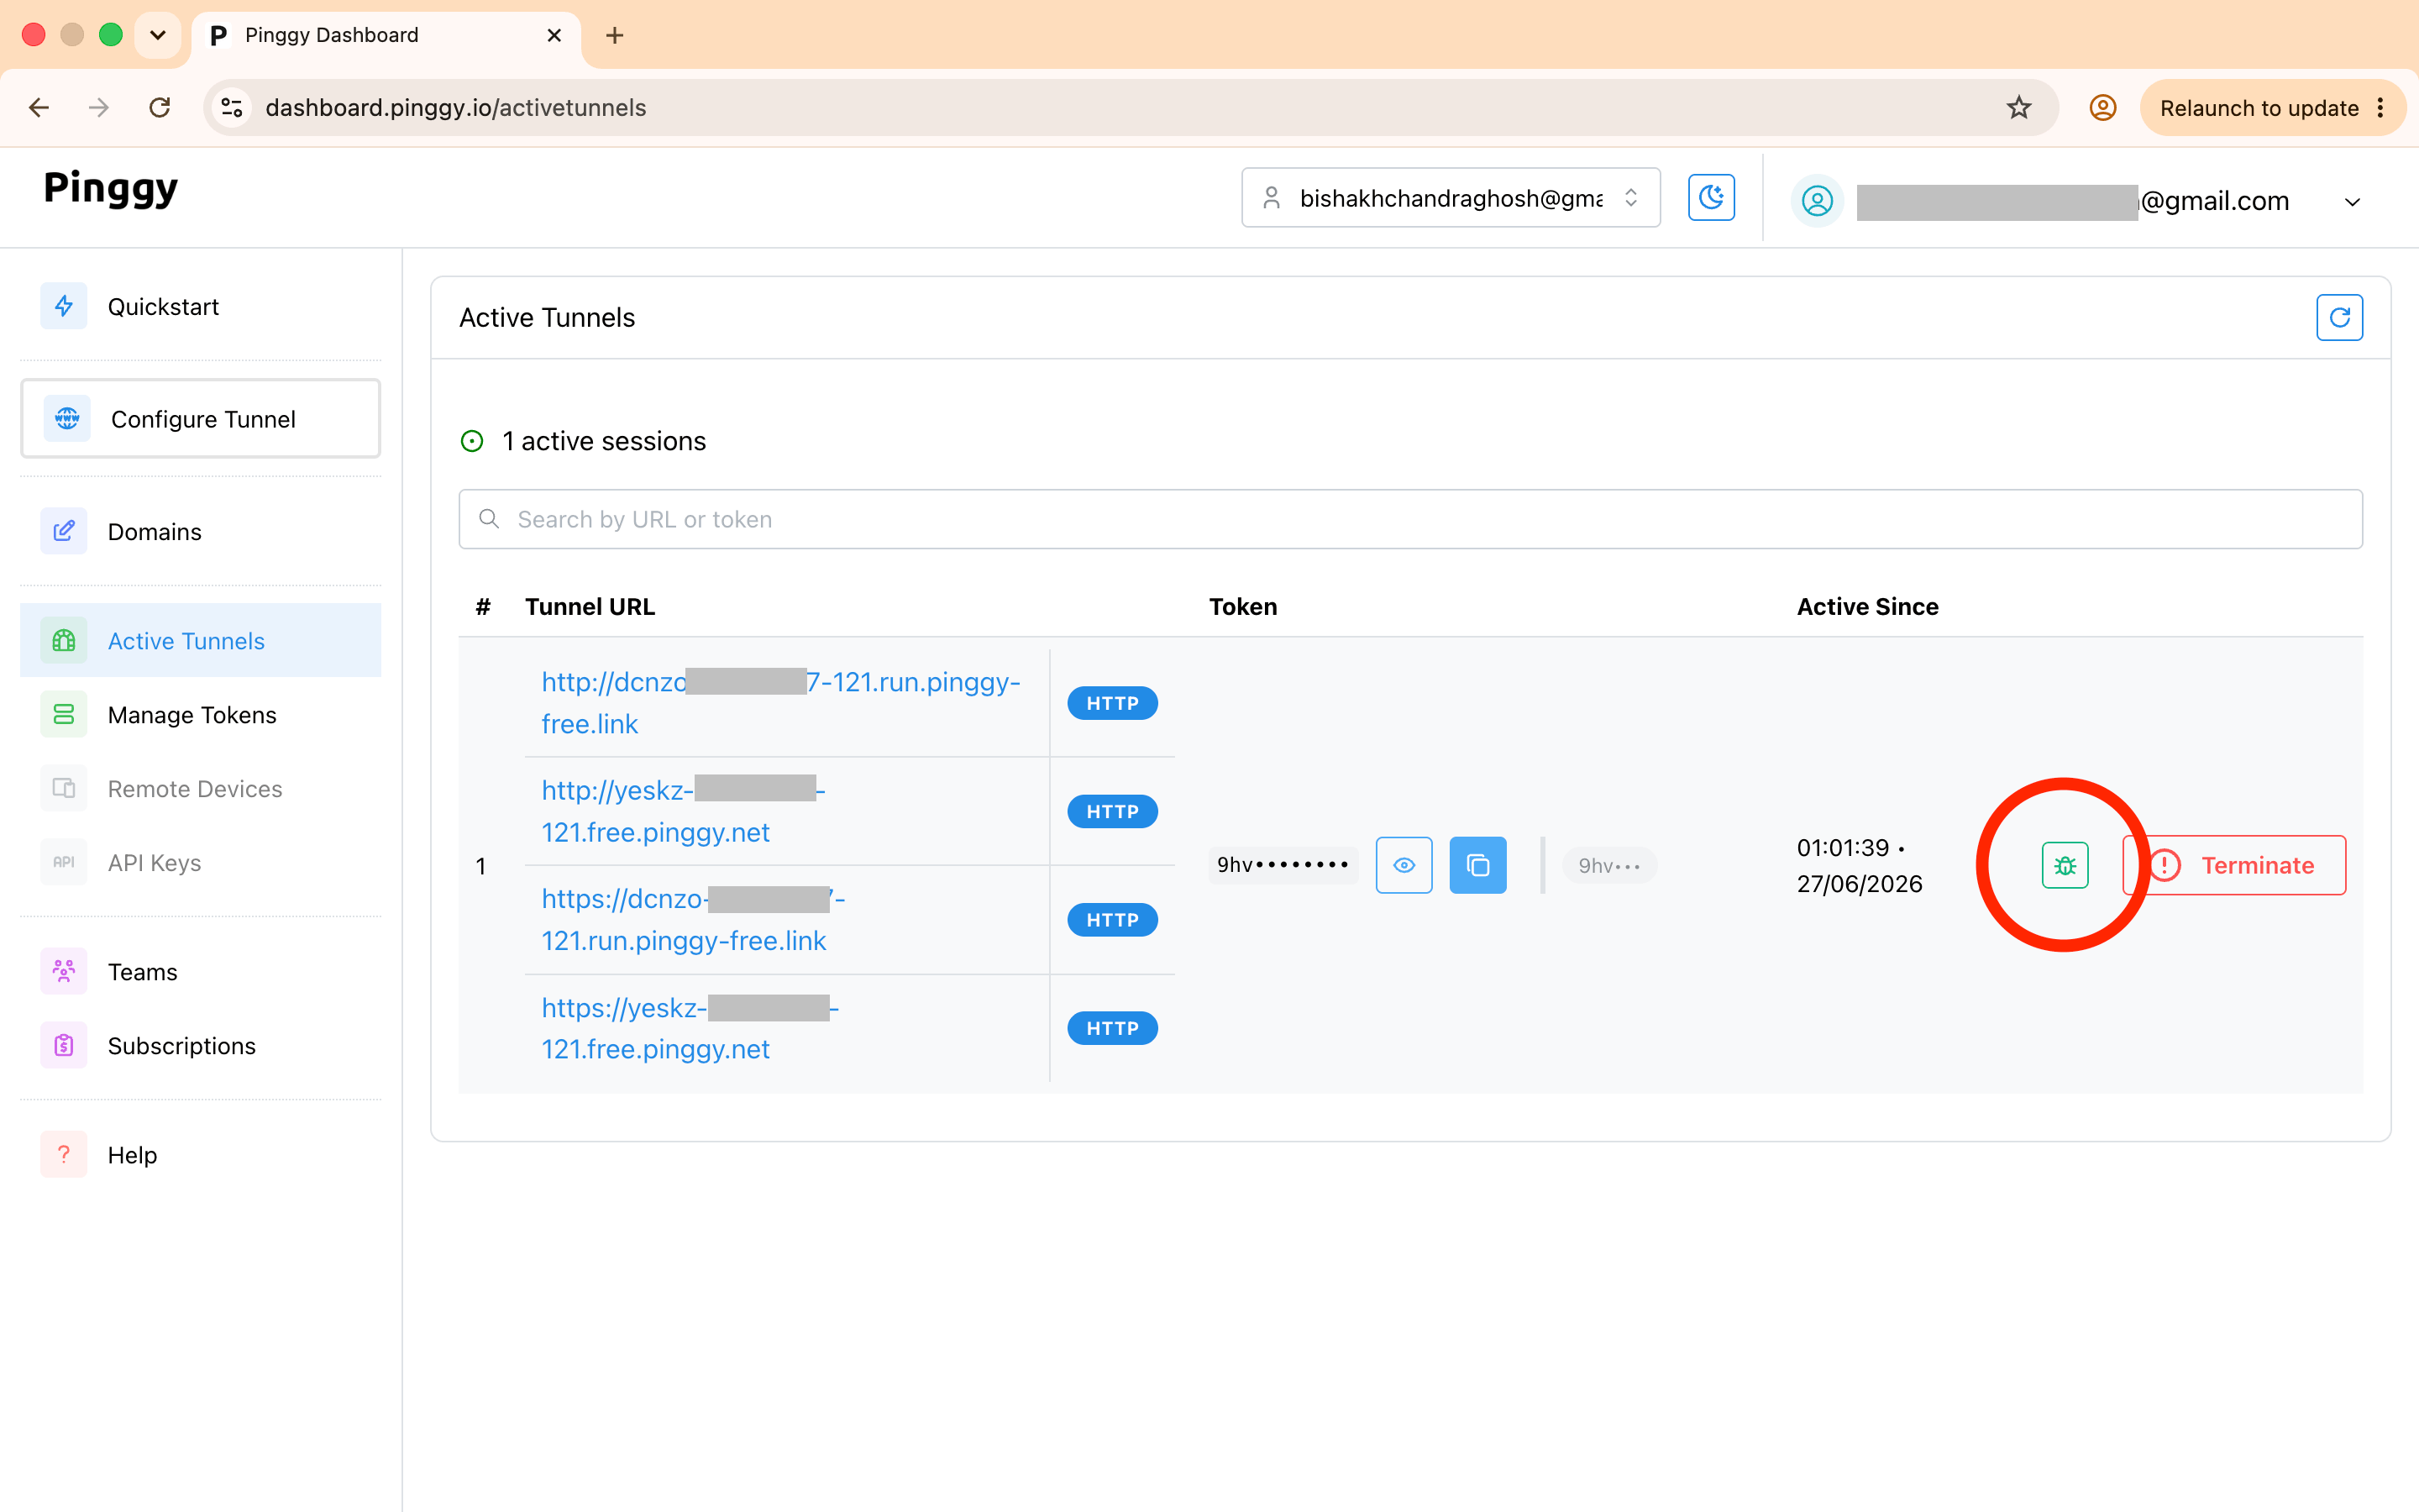The width and height of the screenshot is (2419, 1512).
Task: Open Configure Tunnel page
Action: 200,419
